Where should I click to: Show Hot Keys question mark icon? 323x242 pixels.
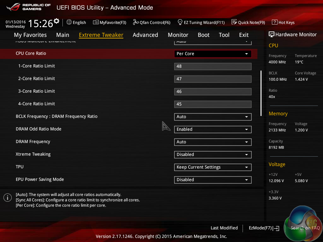[x=274, y=22]
